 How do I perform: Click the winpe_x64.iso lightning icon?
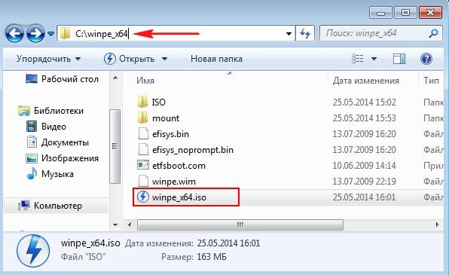click(143, 197)
